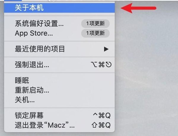Choose 强制退出... to force quit apps
The width and height of the screenshot is (178, 136).
(x=59, y=64)
